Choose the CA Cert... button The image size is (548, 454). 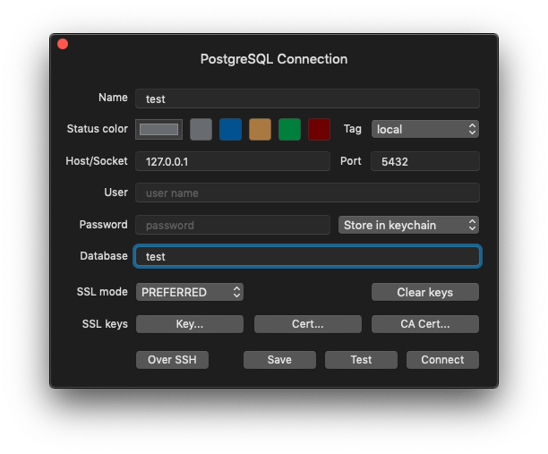coord(424,324)
